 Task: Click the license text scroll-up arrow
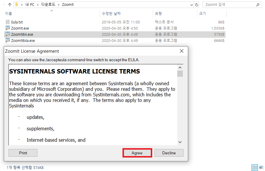tap(180, 67)
